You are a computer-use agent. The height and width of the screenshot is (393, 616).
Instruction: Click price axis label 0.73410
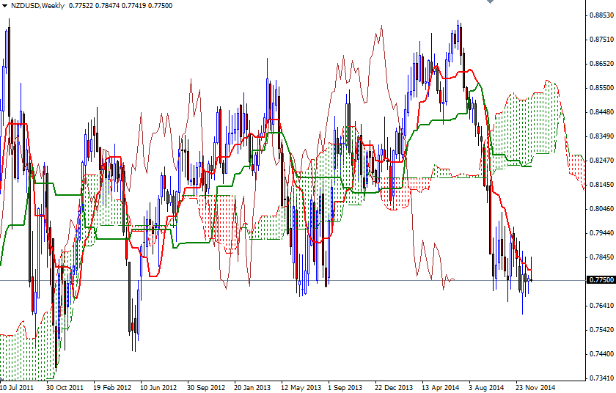[601, 378]
